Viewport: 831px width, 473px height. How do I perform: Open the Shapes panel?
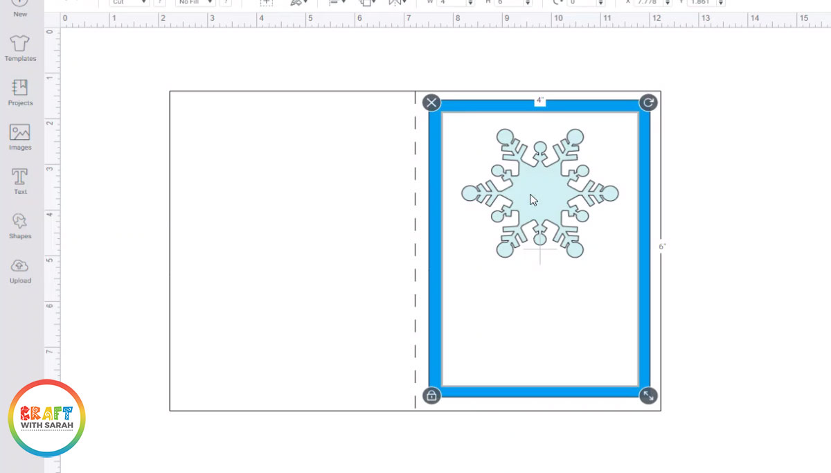point(20,222)
